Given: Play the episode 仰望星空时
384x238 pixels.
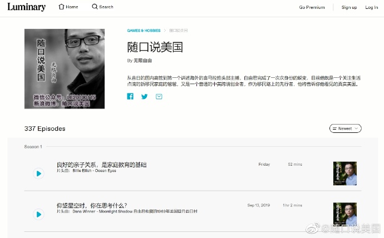Looking at the screenshot, I should [x=39, y=215].
